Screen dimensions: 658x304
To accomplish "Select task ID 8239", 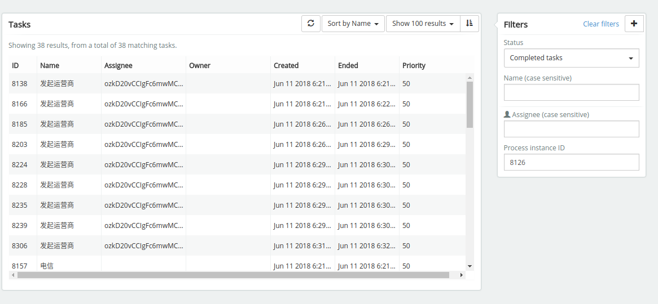I will pos(19,226).
